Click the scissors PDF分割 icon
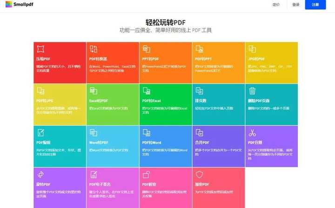This screenshot has height=208, width=335. (x=252, y=133)
